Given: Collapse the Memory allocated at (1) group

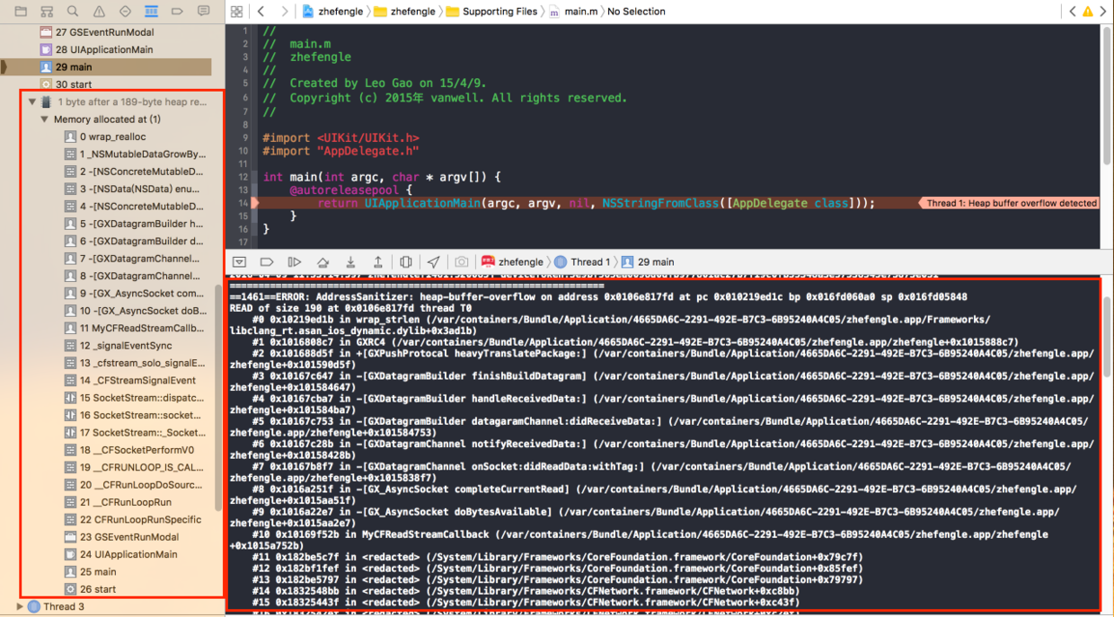Looking at the screenshot, I should [x=44, y=119].
